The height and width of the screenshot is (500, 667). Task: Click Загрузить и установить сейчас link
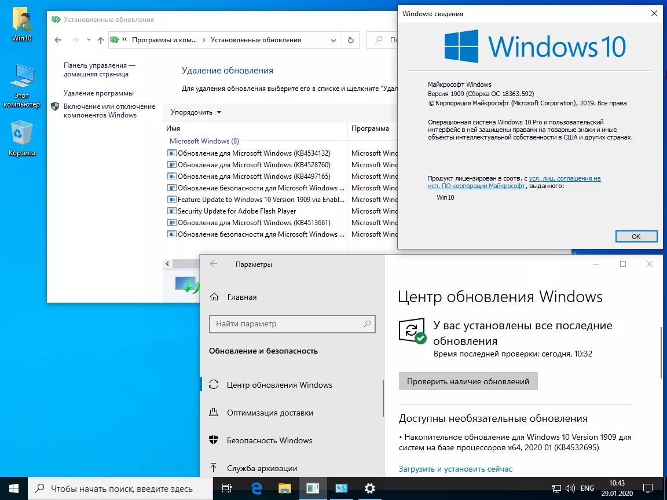coord(456,469)
